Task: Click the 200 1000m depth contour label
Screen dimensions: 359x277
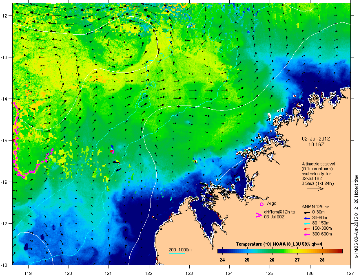Action: point(180,250)
